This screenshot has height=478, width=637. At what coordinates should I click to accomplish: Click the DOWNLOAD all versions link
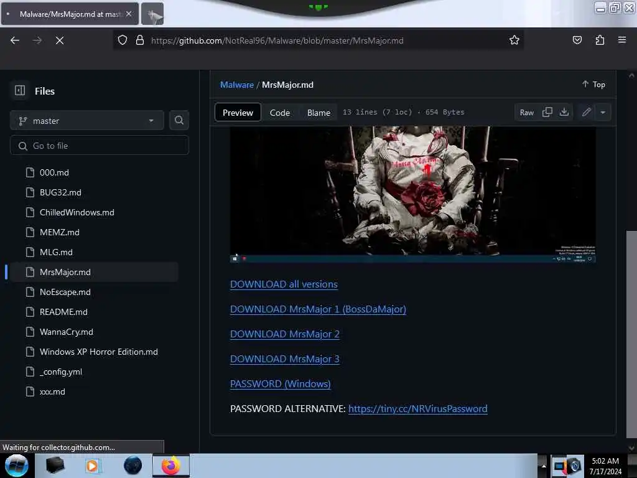(284, 284)
